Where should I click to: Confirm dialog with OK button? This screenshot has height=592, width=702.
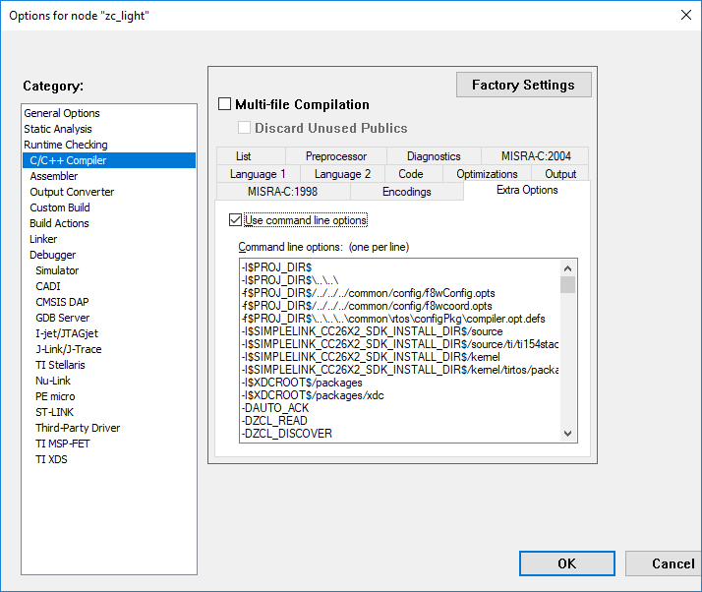pyautogui.click(x=566, y=563)
